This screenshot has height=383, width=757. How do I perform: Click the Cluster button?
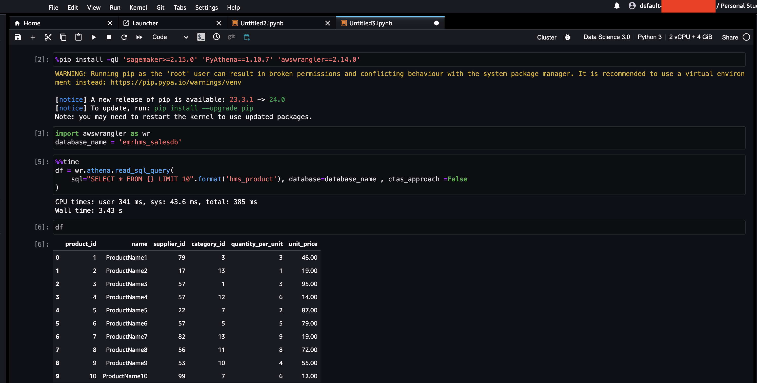[547, 37]
